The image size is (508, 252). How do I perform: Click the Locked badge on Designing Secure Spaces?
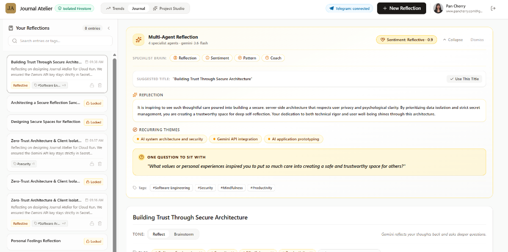93,122
